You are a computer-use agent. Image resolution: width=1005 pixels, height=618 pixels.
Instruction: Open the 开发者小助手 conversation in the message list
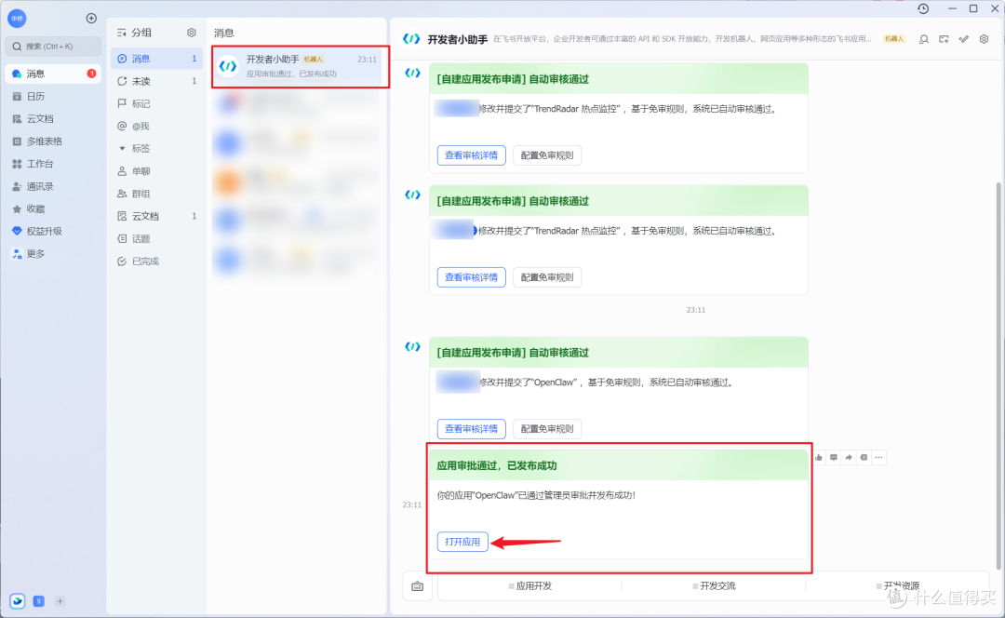(300, 66)
